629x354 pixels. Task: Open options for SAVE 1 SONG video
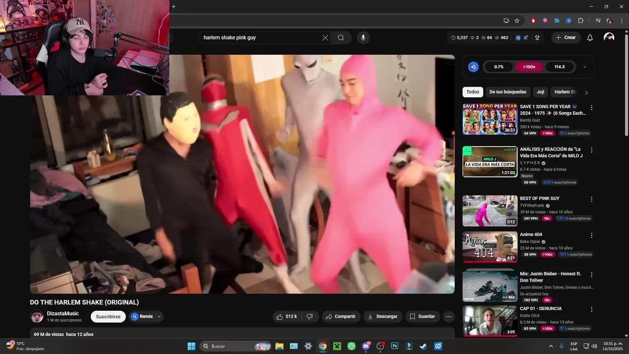[592, 108]
